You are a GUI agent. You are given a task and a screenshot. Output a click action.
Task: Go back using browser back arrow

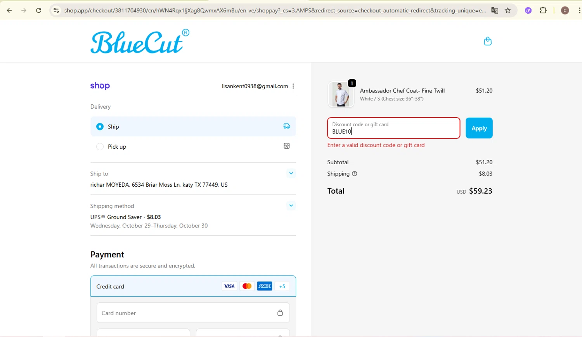(9, 10)
